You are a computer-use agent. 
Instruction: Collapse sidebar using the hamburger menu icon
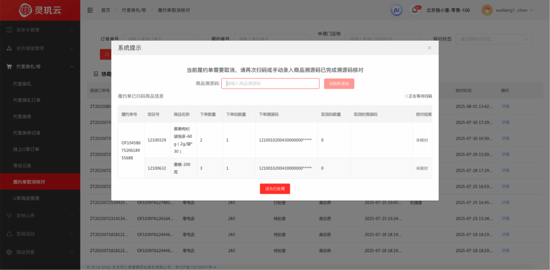click(90, 10)
